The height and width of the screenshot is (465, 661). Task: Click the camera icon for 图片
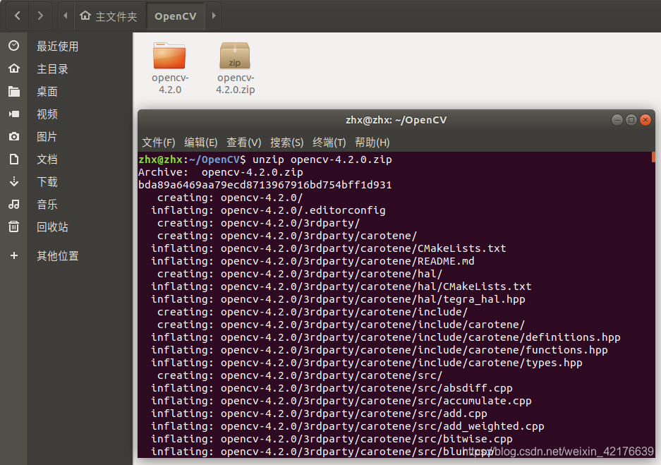click(x=14, y=137)
